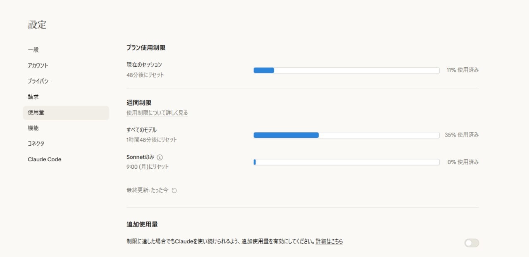
Task: Click the 設定 page heading
Action: pos(37,24)
